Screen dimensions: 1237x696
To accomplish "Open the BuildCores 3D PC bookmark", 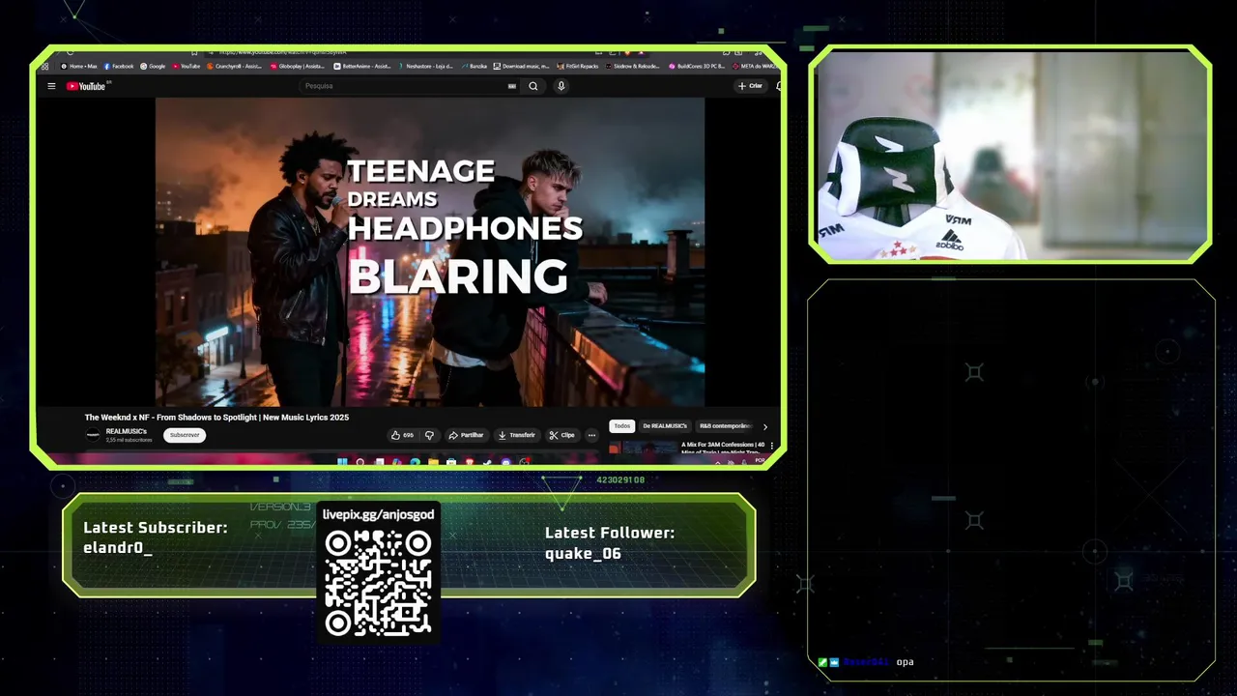I will [697, 67].
